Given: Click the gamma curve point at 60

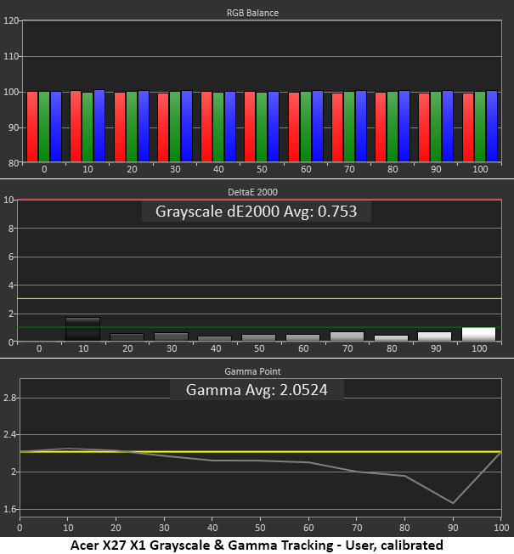Looking at the screenshot, I should click(x=308, y=462).
